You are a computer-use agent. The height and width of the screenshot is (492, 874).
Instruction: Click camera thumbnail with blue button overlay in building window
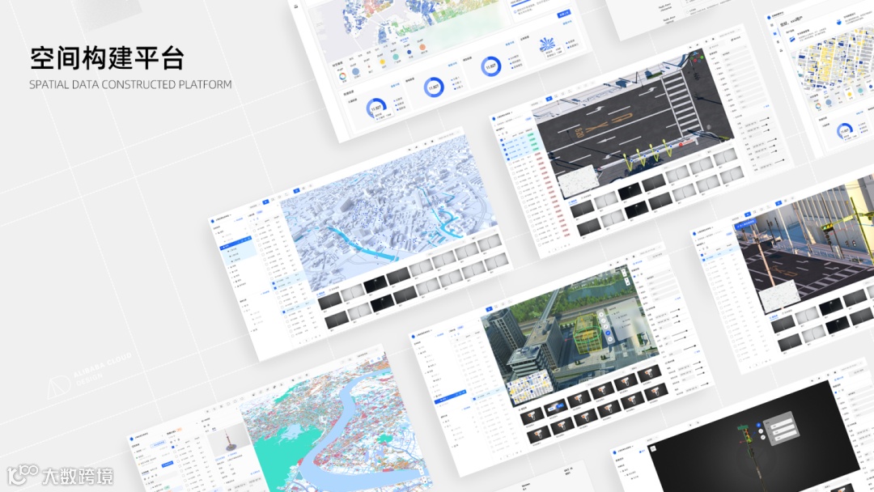554,407
